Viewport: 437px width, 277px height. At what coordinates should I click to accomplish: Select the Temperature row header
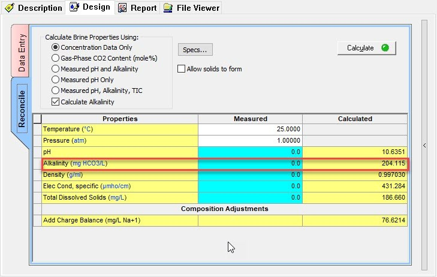(x=37, y=130)
